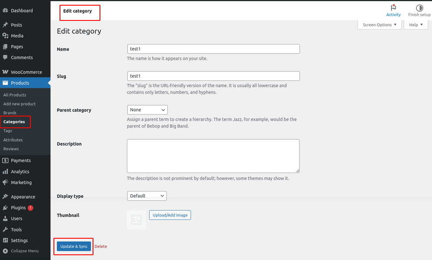
Task: Click the Upload/Add image button
Action: (x=170, y=215)
